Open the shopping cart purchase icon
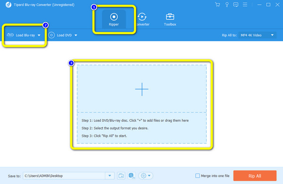Viewport: 283px width, 184px height. 217,5
